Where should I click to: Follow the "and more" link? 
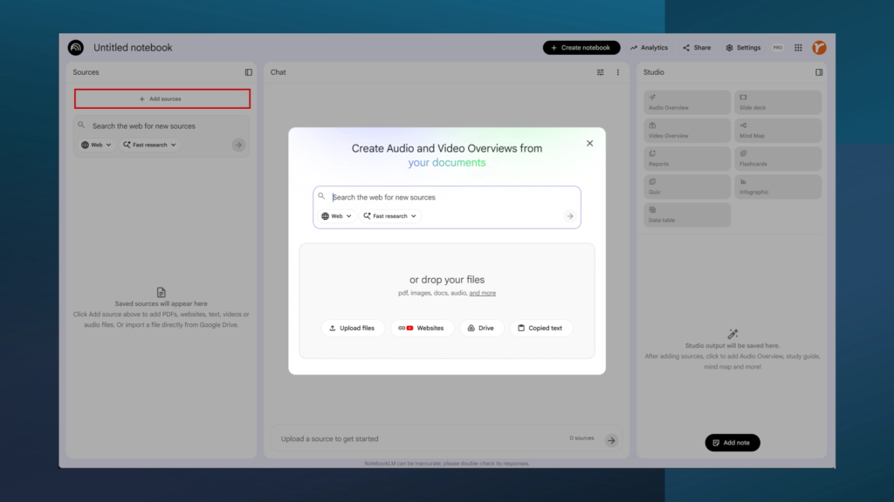coord(482,293)
